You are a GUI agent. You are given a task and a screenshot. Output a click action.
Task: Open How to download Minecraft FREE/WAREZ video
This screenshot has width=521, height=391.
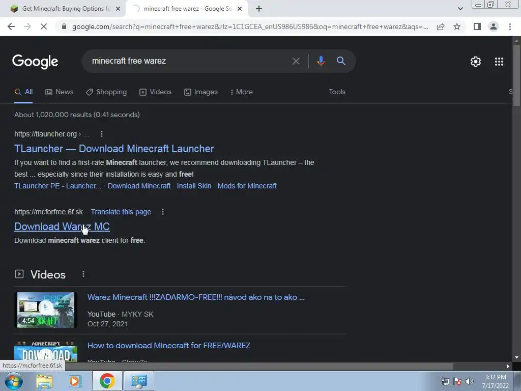tap(169, 346)
